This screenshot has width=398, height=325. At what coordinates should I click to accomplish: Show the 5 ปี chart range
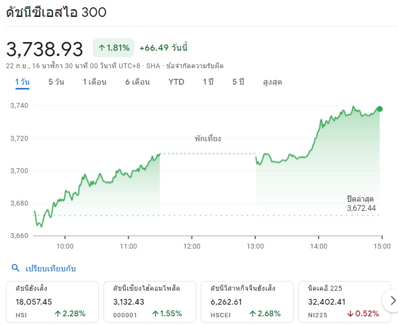238,82
